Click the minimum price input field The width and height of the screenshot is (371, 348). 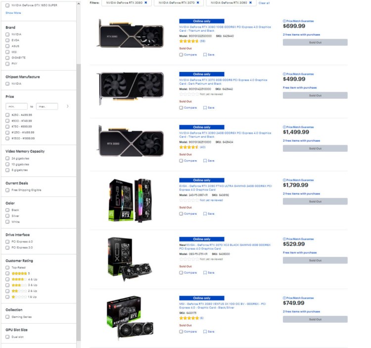coord(16,107)
